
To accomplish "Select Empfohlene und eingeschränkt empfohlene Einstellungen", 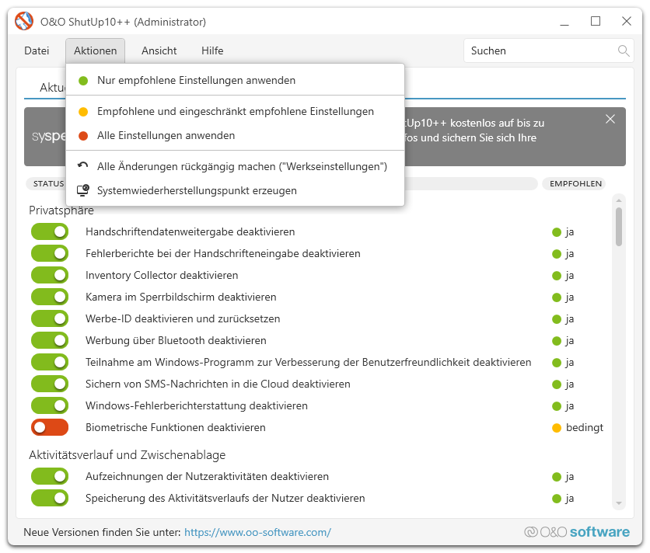I will tap(235, 111).
